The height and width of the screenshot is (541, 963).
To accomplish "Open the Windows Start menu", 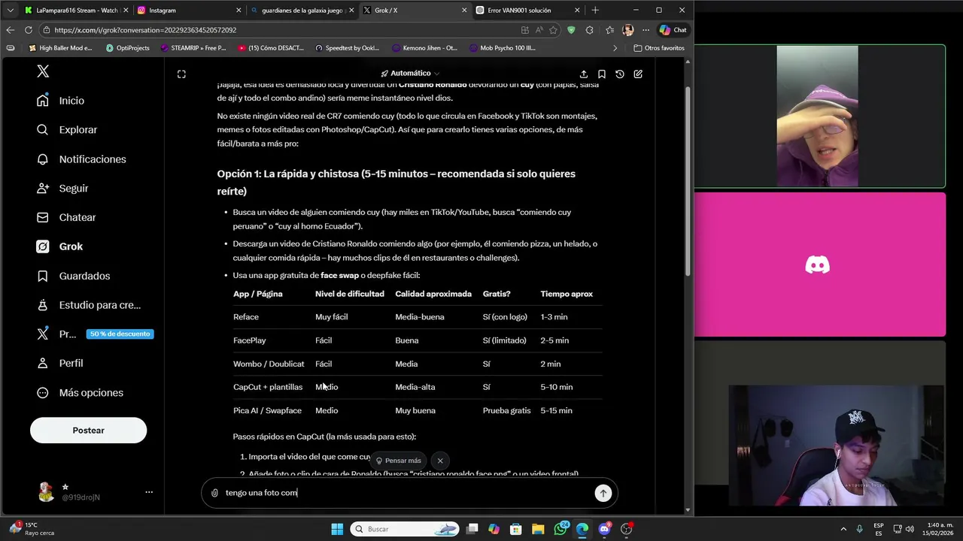I will tap(337, 529).
